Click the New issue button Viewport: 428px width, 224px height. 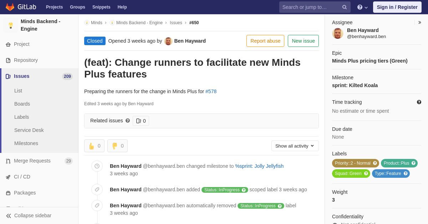coord(303,41)
